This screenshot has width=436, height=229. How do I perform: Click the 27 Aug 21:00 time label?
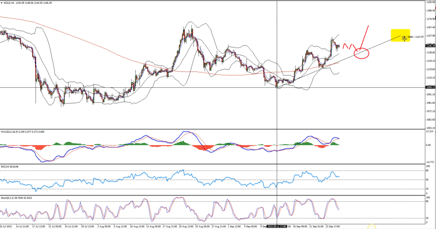[x=219, y=226]
